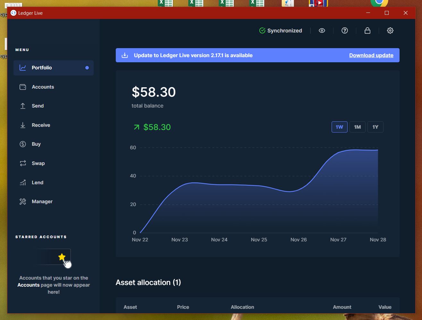Click the Ledger Live logo in title bar
The height and width of the screenshot is (320, 422).
pyautogui.click(x=13, y=13)
